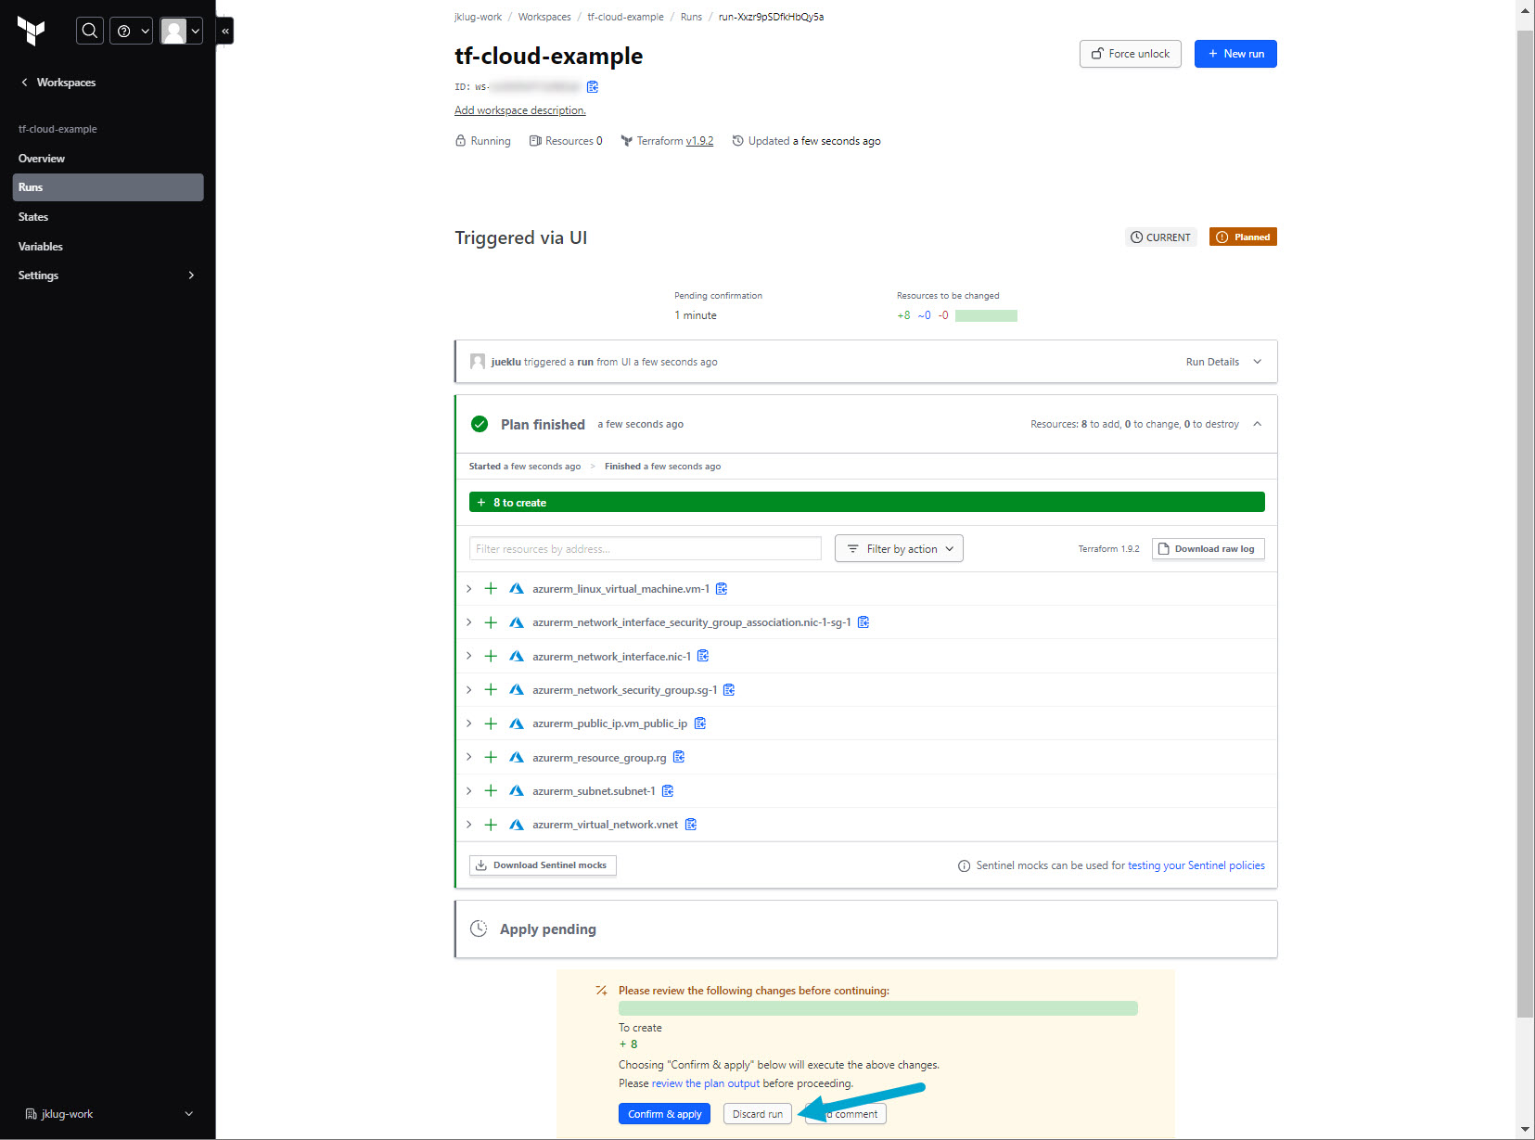Open Variables in sidebar menu
The height and width of the screenshot is (1140, 1535).
[41, 247]
